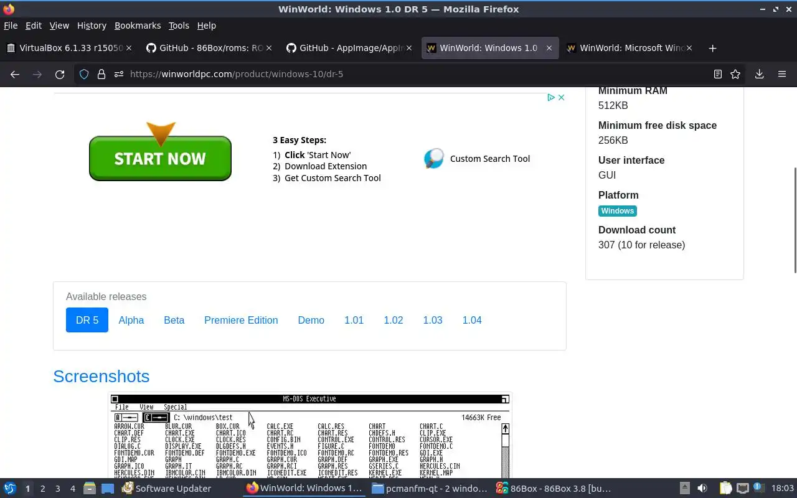The image size is (797, 498).
Task: Open the History menu
Action: click(92, 26)
